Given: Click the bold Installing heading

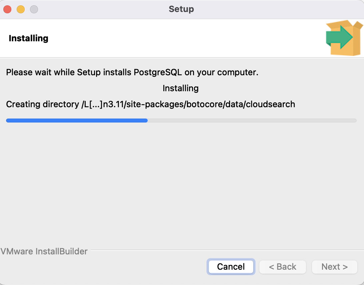Looking at the screenshot, I should 29,38.
